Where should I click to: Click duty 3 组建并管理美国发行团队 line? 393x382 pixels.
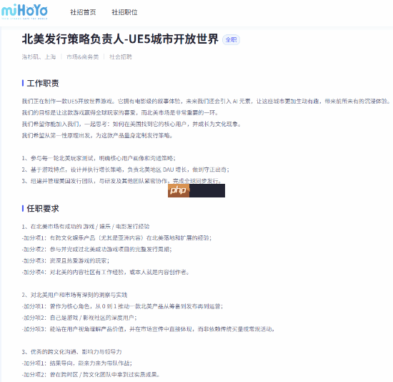(x=121, y=181)
